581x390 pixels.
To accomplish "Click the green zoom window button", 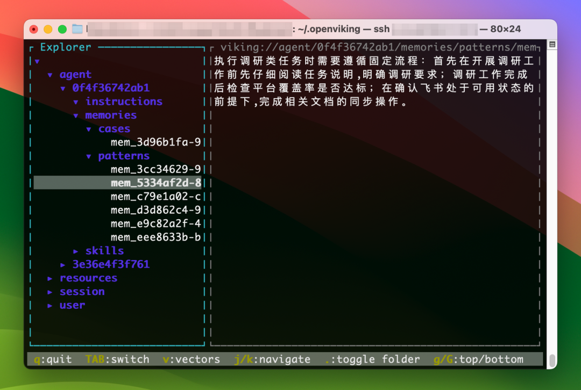I will [62, 29].
